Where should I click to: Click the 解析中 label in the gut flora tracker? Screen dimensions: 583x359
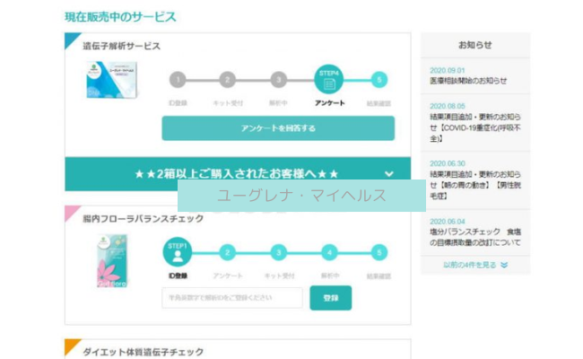[x=330, y=276]
